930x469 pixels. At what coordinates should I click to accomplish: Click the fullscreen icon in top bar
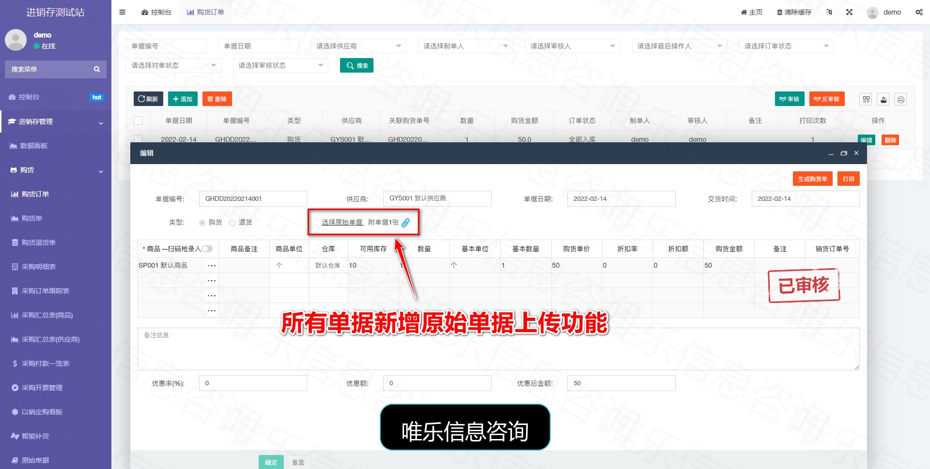(x=849, y=12)
